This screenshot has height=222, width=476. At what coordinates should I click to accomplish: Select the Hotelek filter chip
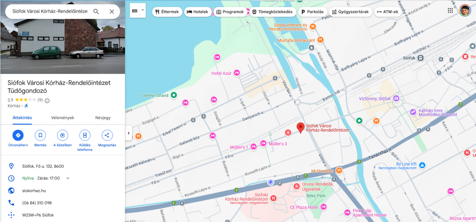point(197,12)
